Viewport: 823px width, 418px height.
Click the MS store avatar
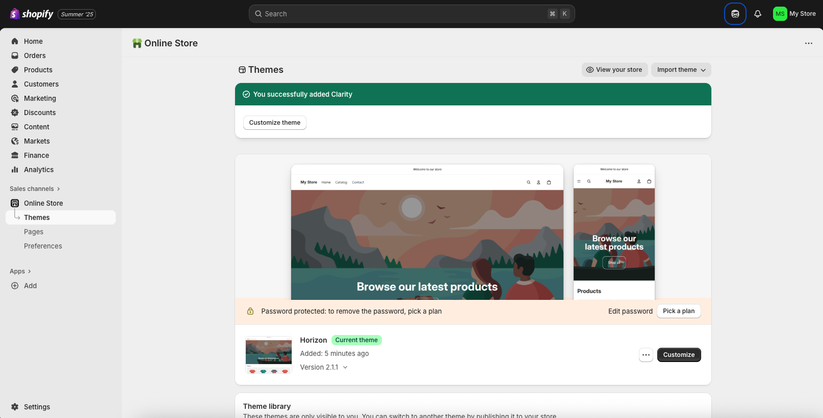(x=780, y=14)
